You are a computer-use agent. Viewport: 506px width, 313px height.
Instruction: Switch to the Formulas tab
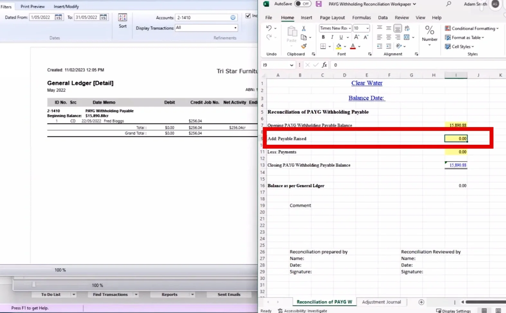click(361, 18)
